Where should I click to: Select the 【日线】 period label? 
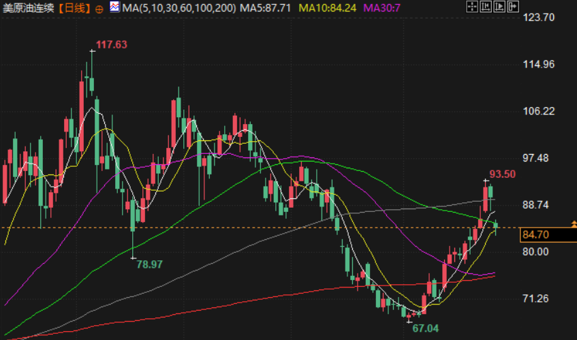(75, 8)
